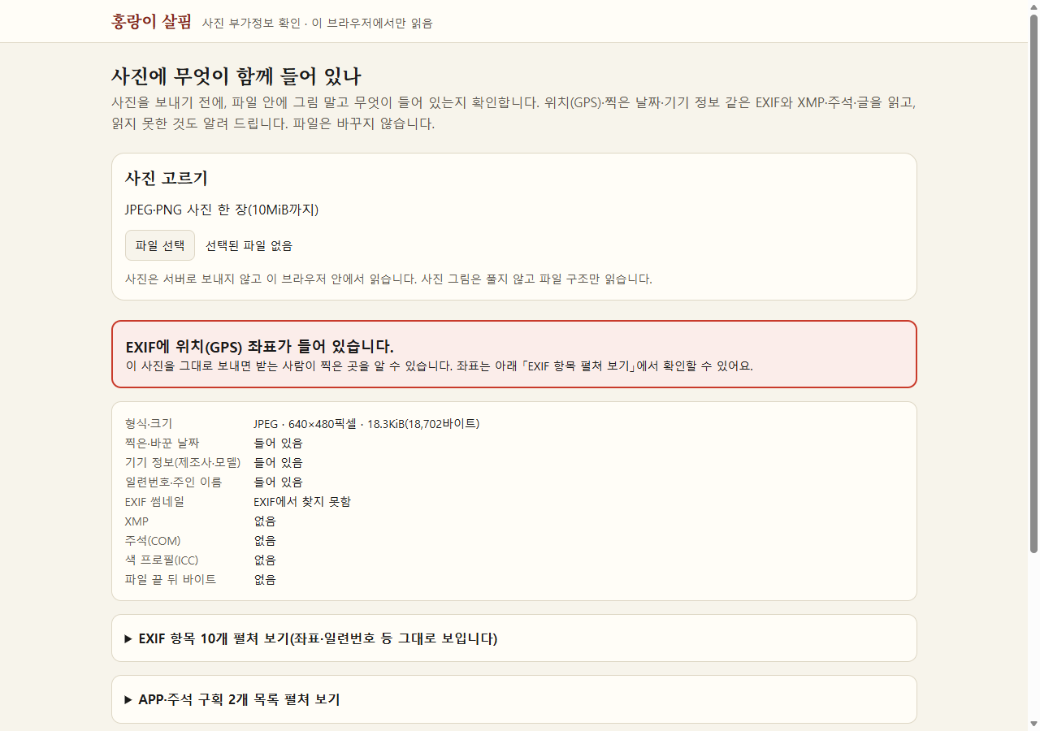Click the 'JPEG·PNG 사진 한 장(10MiB까지)' label

222,210
